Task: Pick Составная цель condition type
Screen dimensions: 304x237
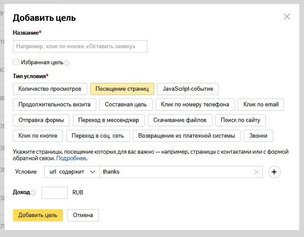Action: tap(126, 105)
